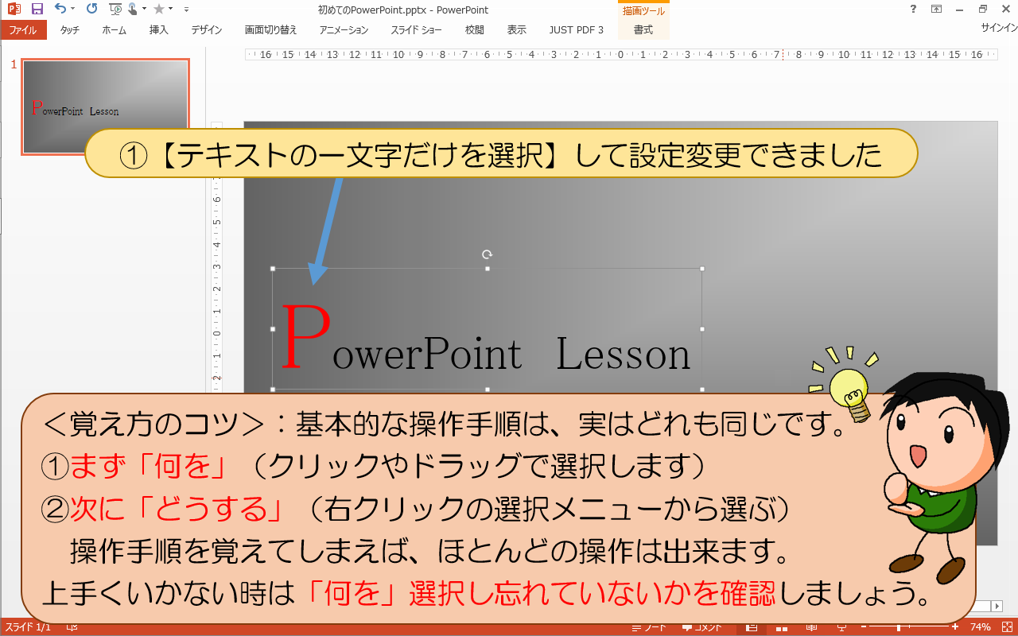Click the star icon in the quick access toolbar

(x=158, y=10)
